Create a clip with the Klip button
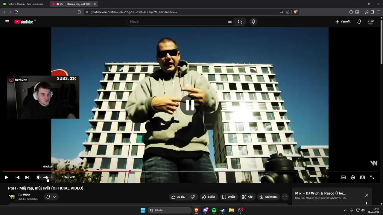The height and width of the screenshot is (215, 383). pos(247,197)
